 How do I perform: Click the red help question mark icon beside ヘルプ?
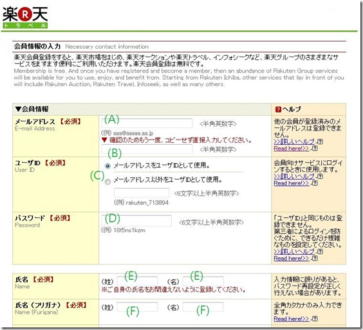[x=278, y=109]
